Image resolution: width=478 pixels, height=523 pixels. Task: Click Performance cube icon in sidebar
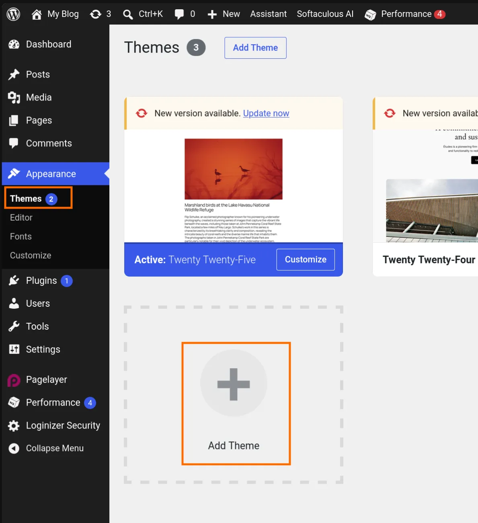tap(14, 402)
